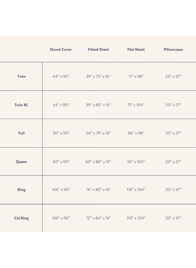Click Full fitted sheet size 54" x 75" x 16"
The width and height of the screenshot is (196, 268).
point(98,133)
